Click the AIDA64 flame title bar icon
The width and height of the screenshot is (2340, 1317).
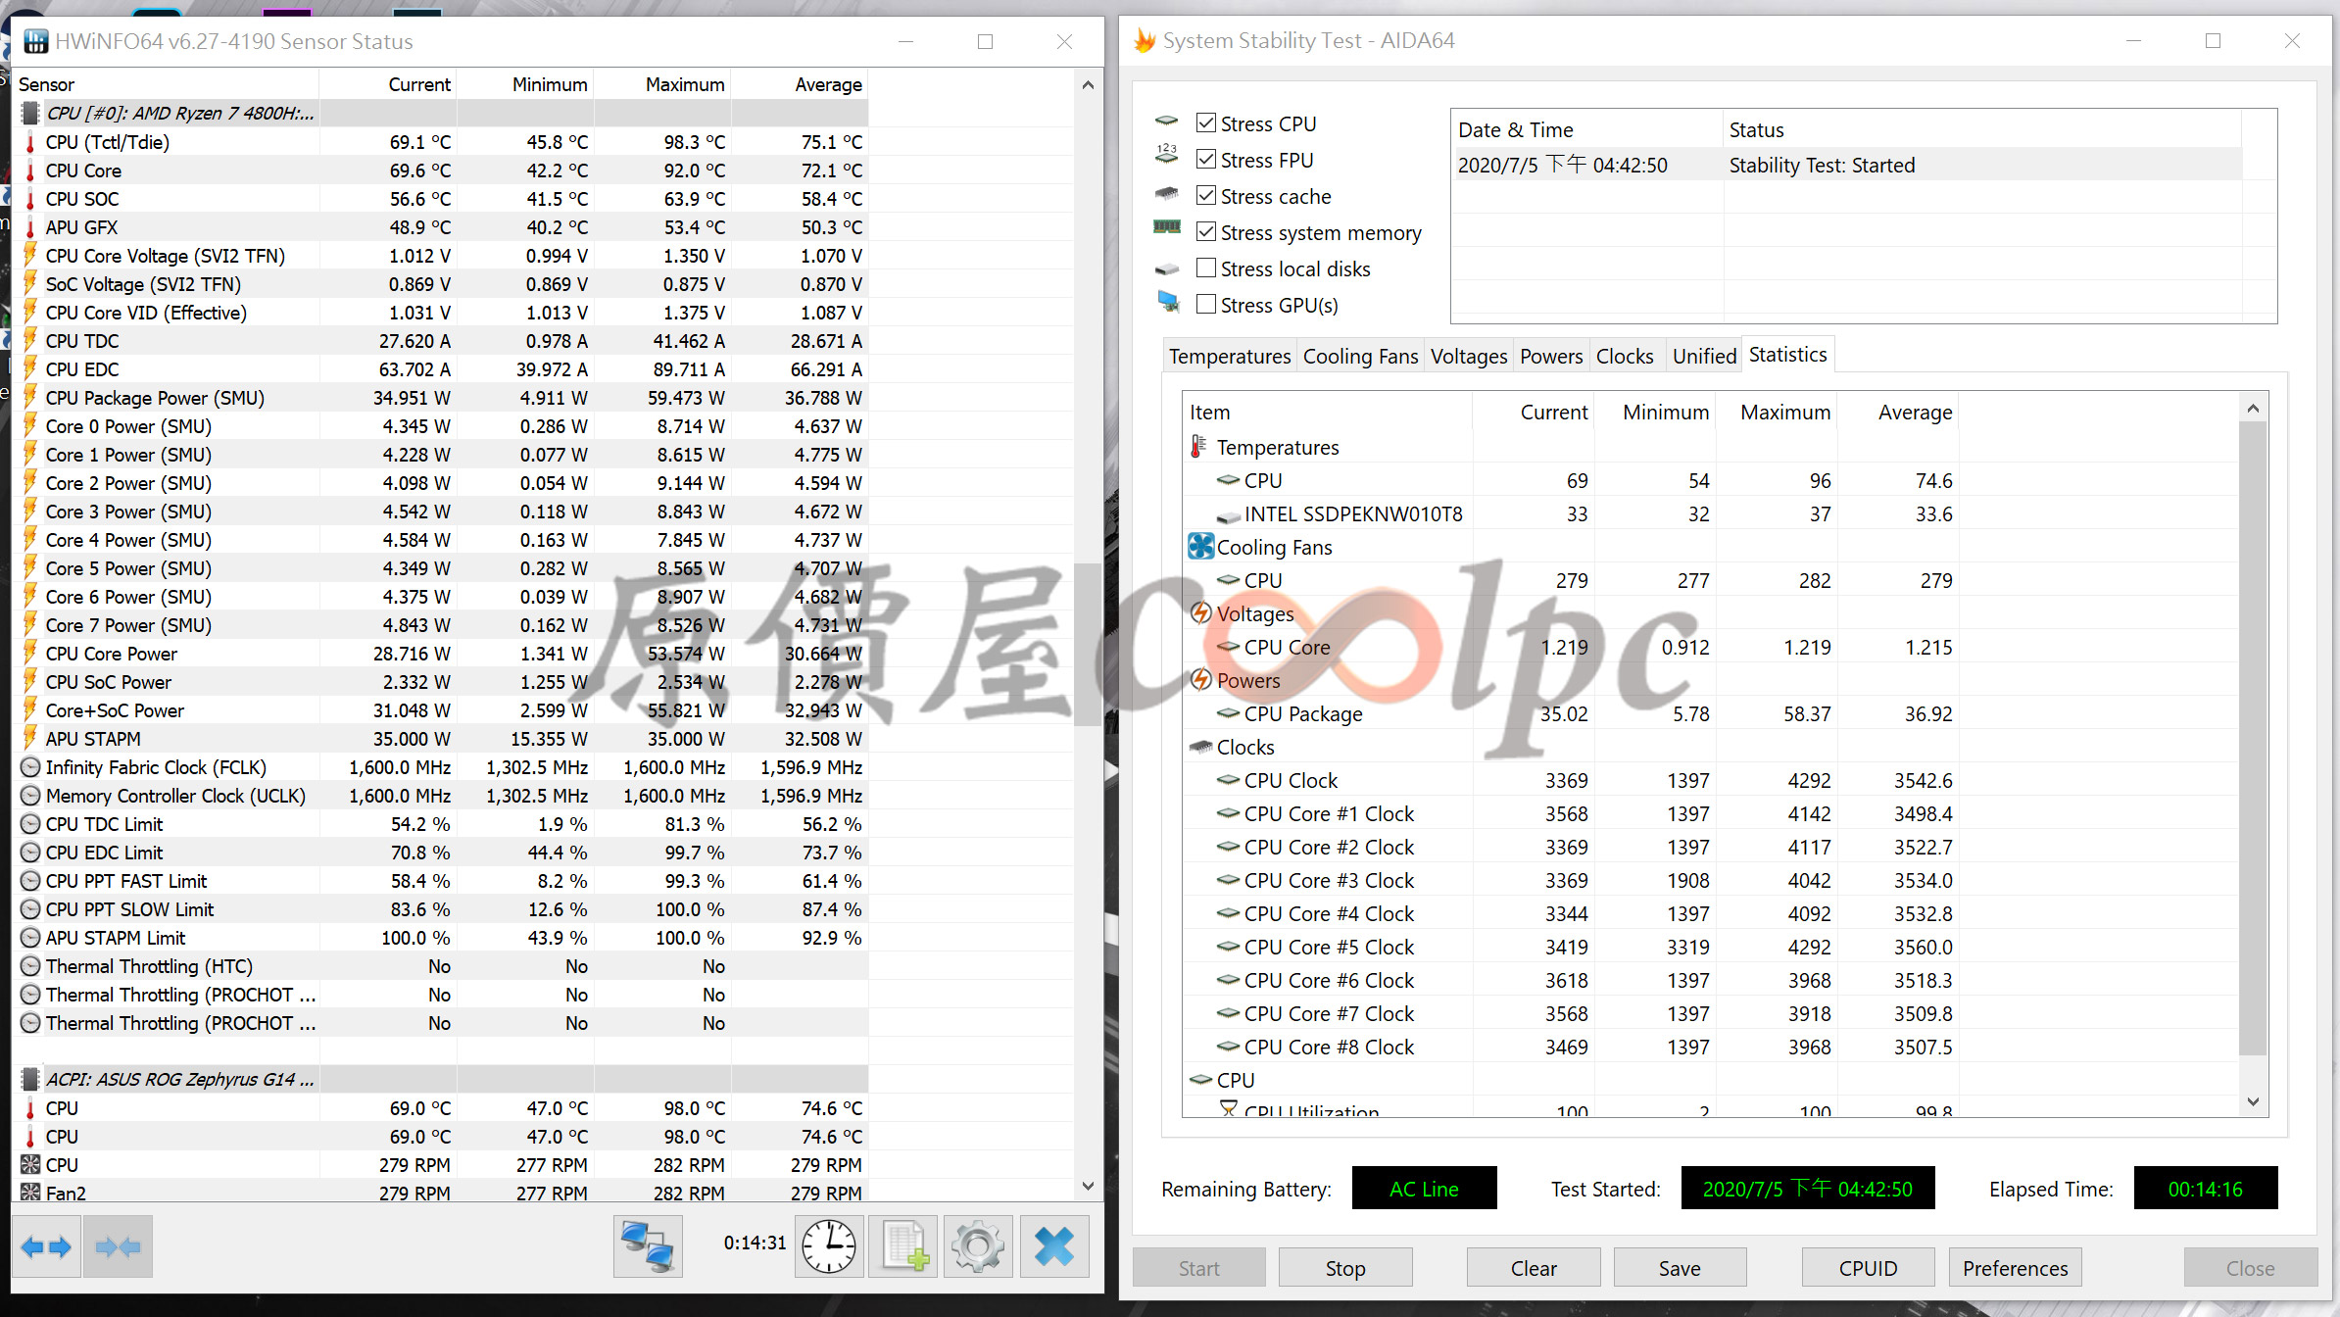coord(1144,40)
